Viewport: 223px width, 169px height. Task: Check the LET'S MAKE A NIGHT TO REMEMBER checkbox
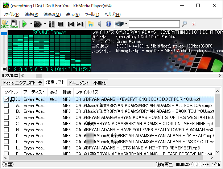coord(6,148)
